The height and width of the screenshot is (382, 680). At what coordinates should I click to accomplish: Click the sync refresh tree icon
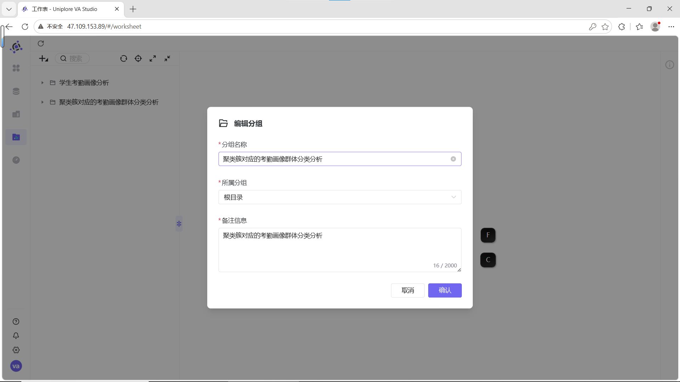pos(124,59)
